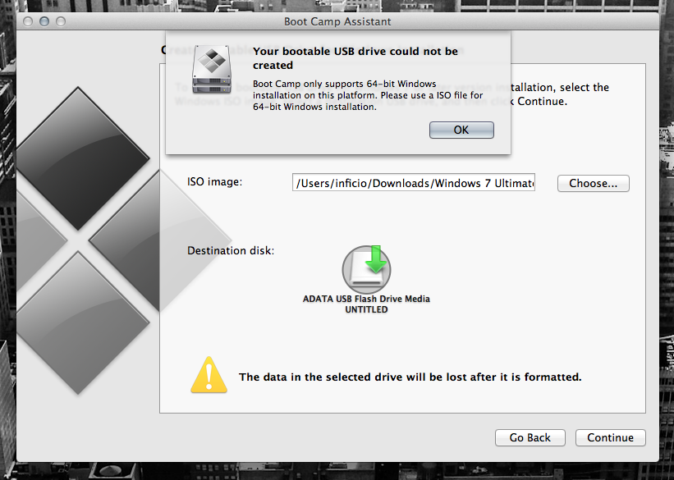Go Back to the previous step
This screenshot has height=480, width=674.
(530, 437)
